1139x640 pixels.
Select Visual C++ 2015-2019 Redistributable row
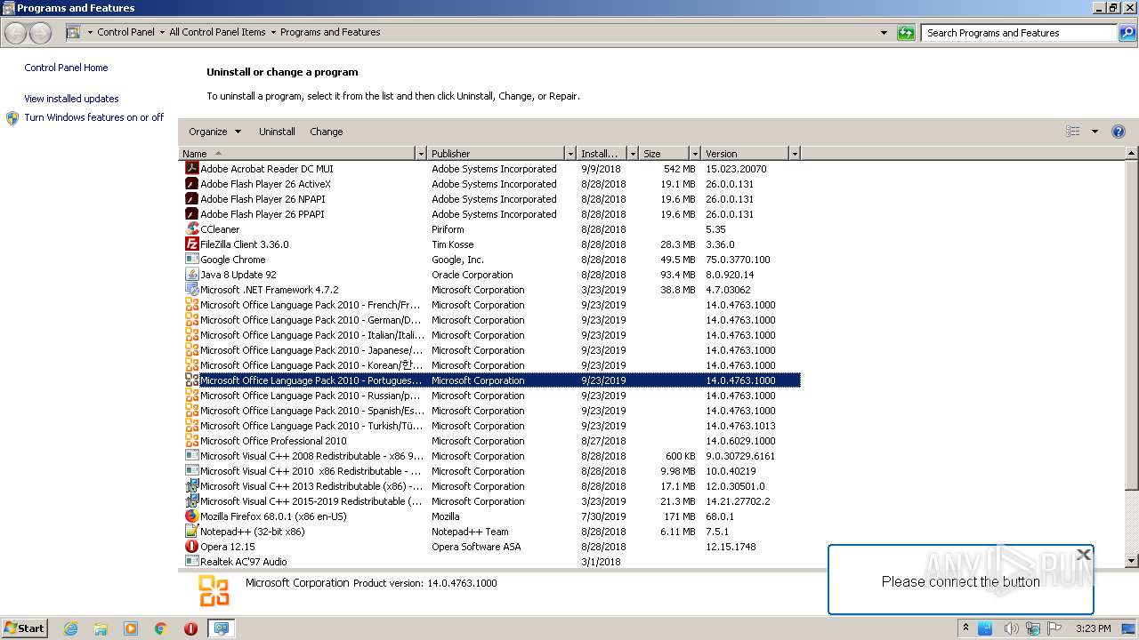489,501
